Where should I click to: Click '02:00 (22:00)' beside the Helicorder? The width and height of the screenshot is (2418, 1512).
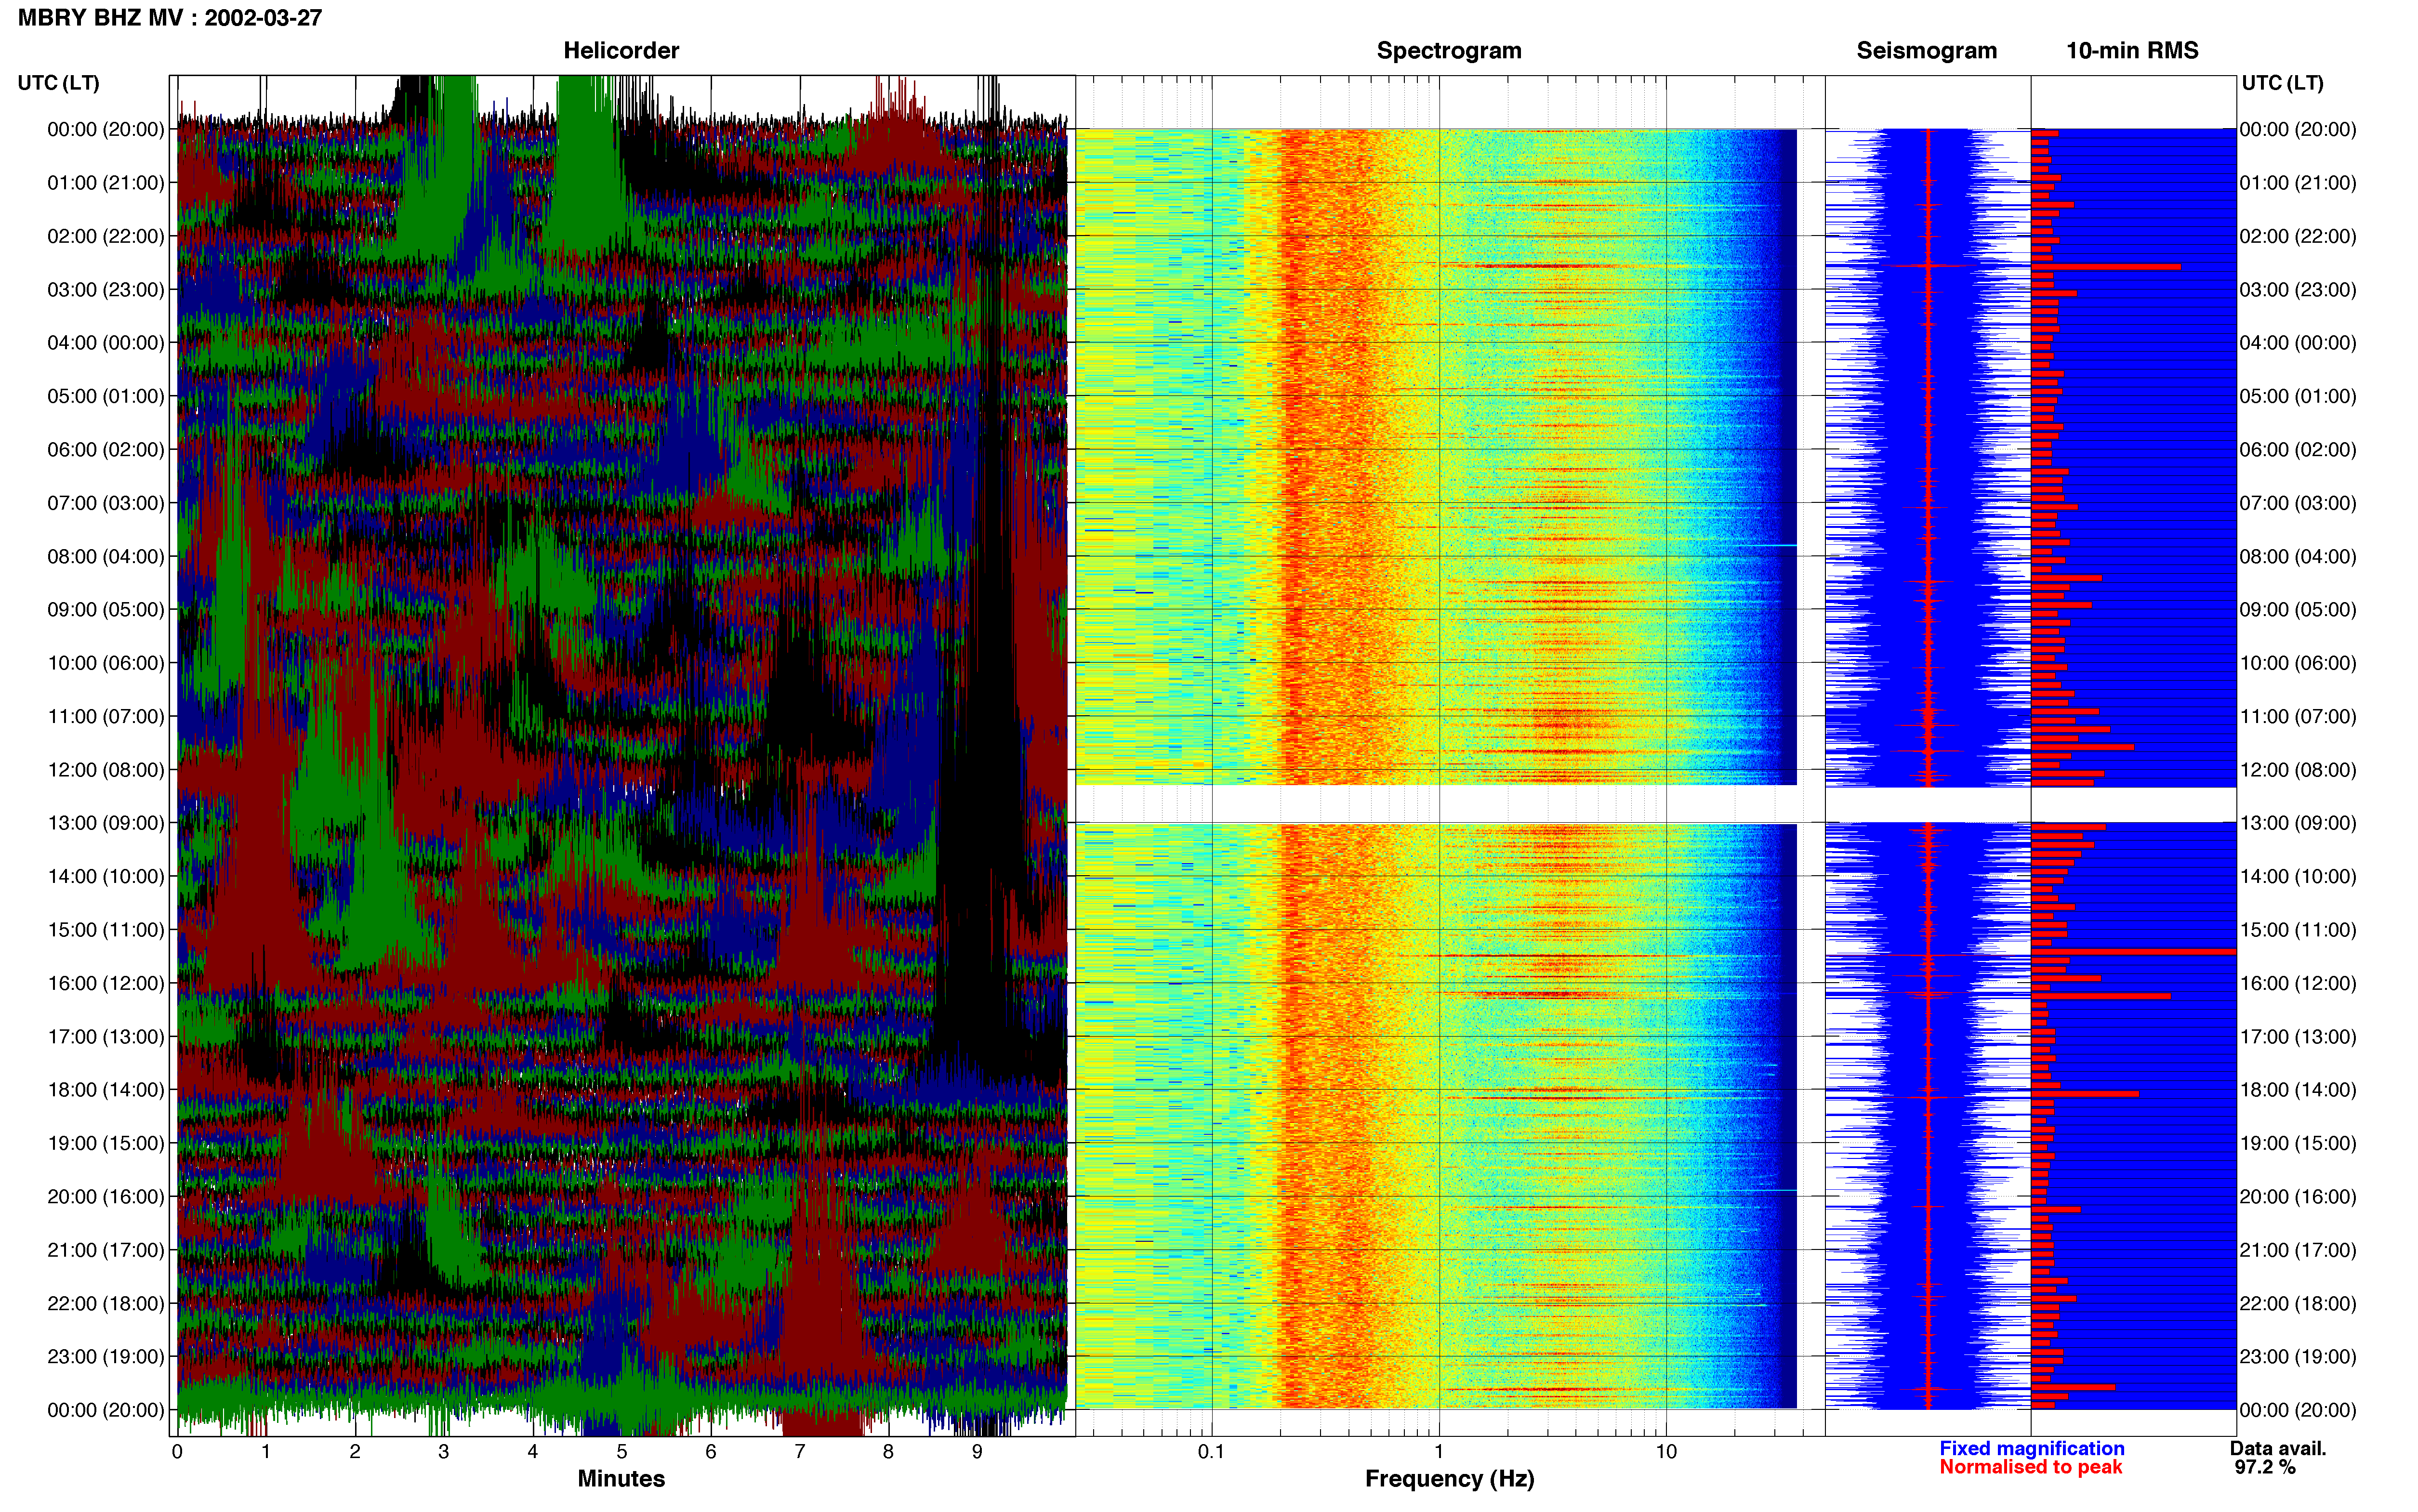[106, 236]
